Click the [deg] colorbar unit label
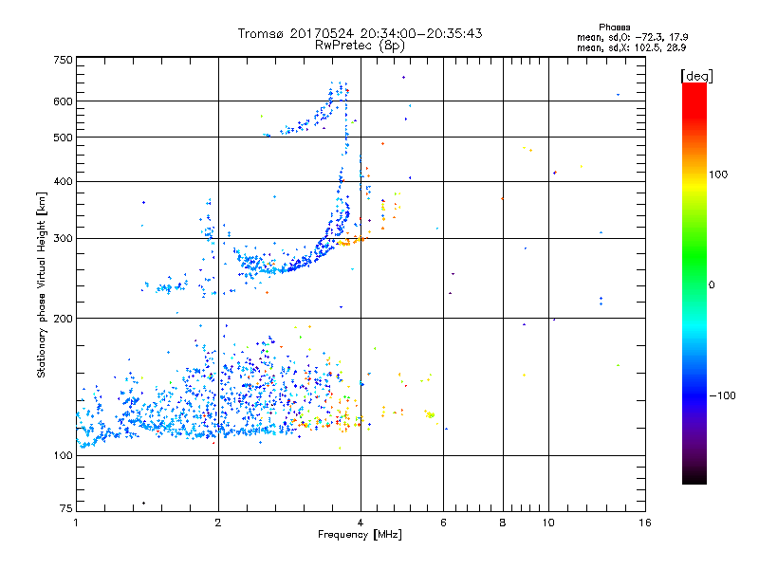 pyautogui.click(x=696, y=75)
